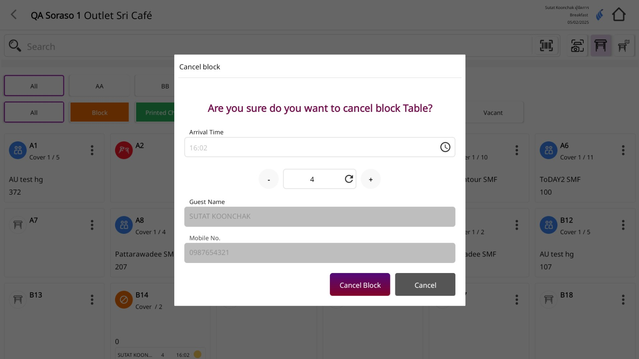Increase guest count with plus button
This screenshot has width=639, height=359.
tap(371, 179)
